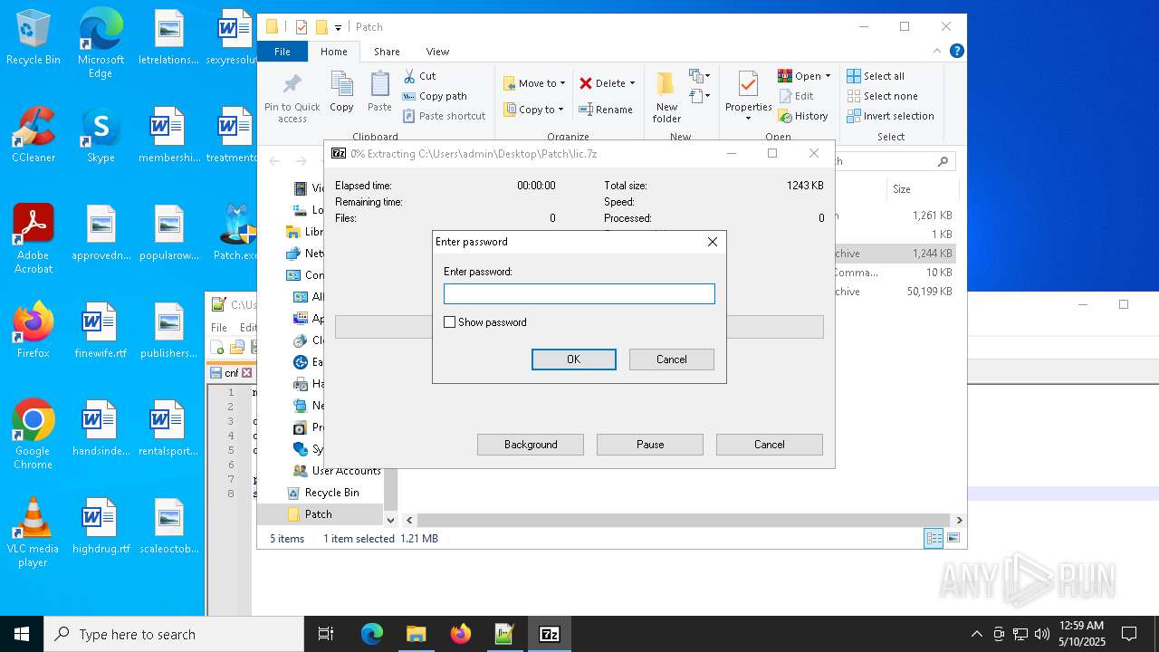Image resolution: width=1159 pixels, height=652 pixels.
Task: Open the Delete dropdown arrow
Action: 632,83
